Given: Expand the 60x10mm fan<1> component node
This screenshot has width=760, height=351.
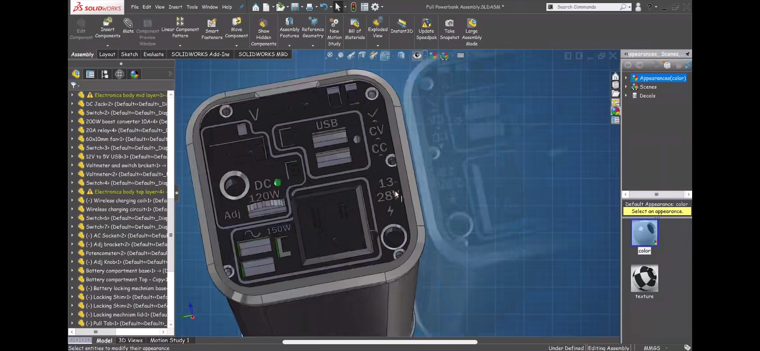Looking at the screenshot, I should [72, 139].
